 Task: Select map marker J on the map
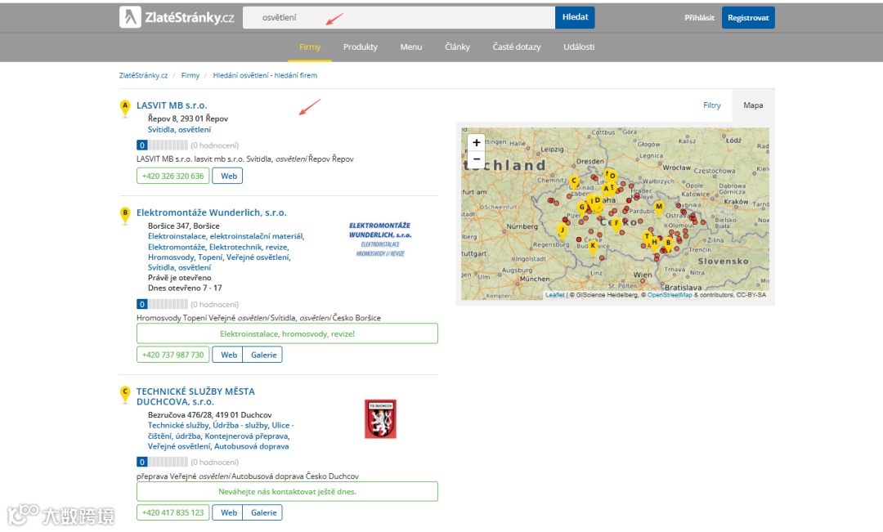click(562, 230)
